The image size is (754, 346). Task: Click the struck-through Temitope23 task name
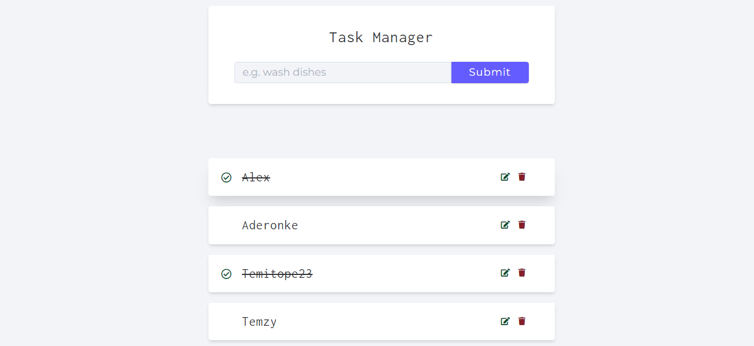coord(277,274)
